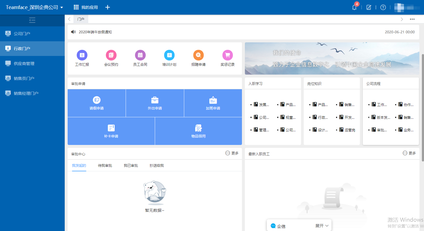Click the 物品领用 item requisition tile

(x=198, y=131)
